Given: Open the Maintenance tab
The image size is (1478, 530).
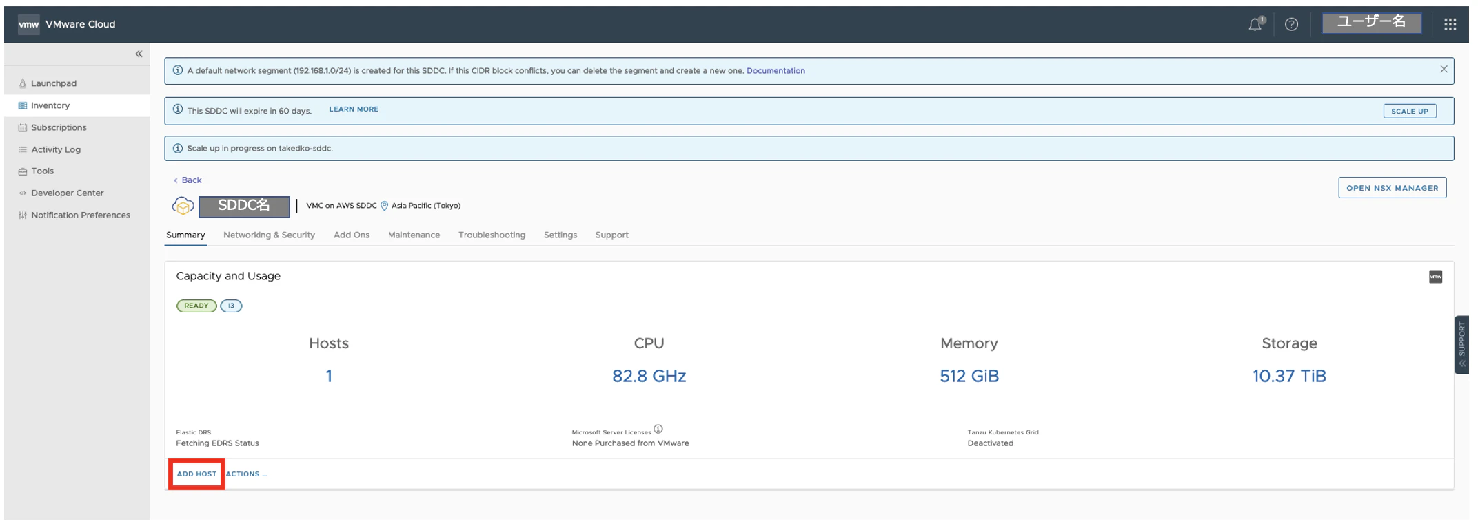Looking at the screenshot, I should pos(414,235).
